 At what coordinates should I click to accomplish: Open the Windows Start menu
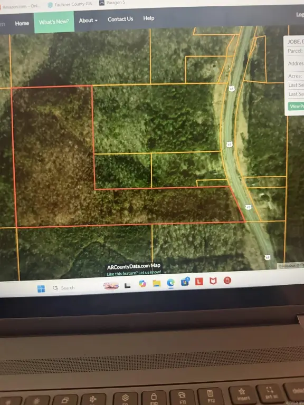[x=41, y=288]
